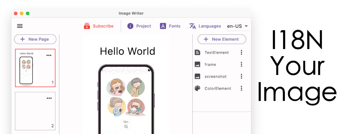Open the three-dot menu on page 2

49,98
